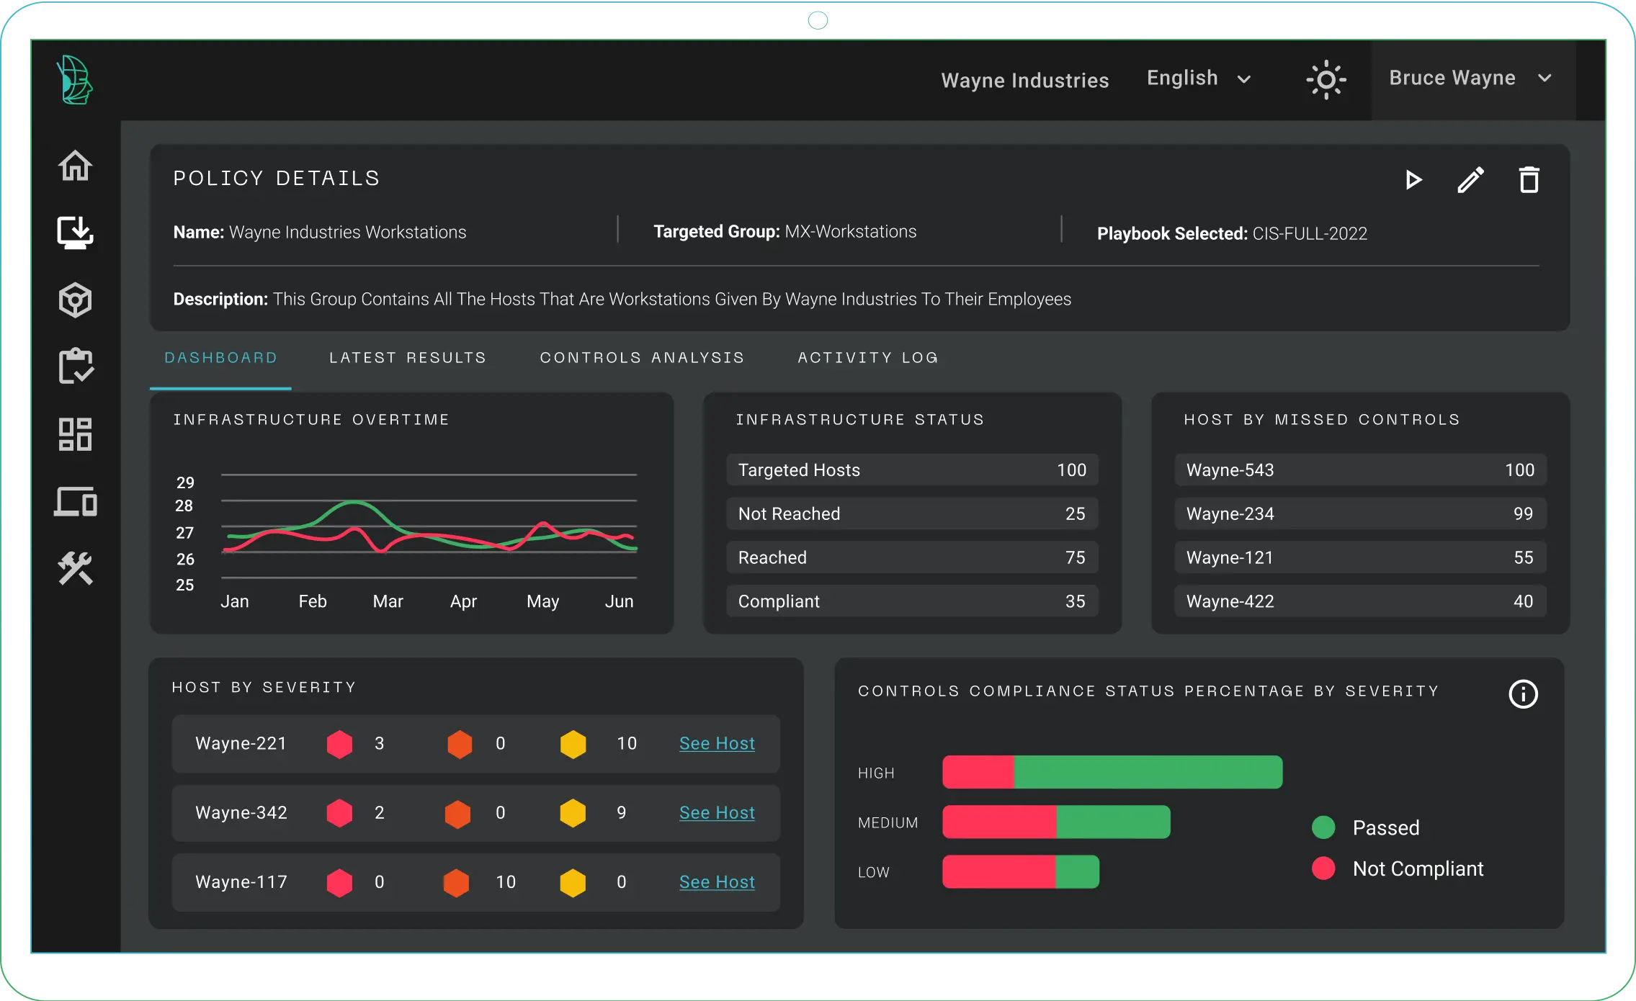Show info for controls compliance chart
1636x1001 pixels.
pyautogui.click(x=1523, y=694)
